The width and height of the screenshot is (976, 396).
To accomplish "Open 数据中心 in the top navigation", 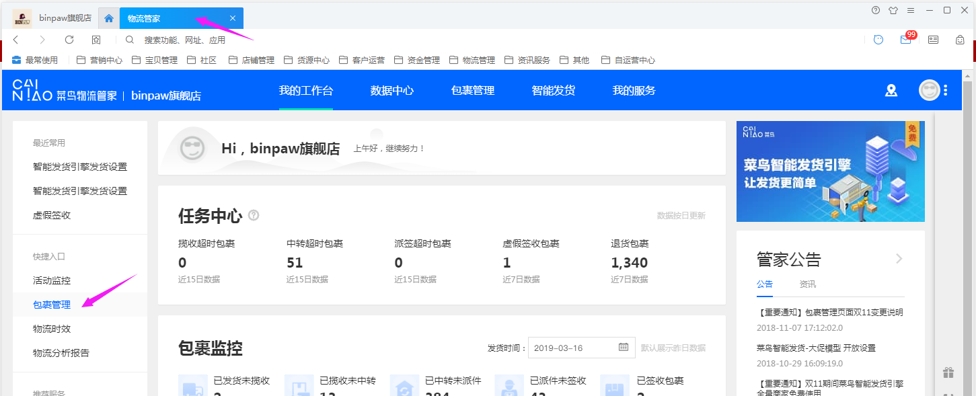I will tap(392, 90).
